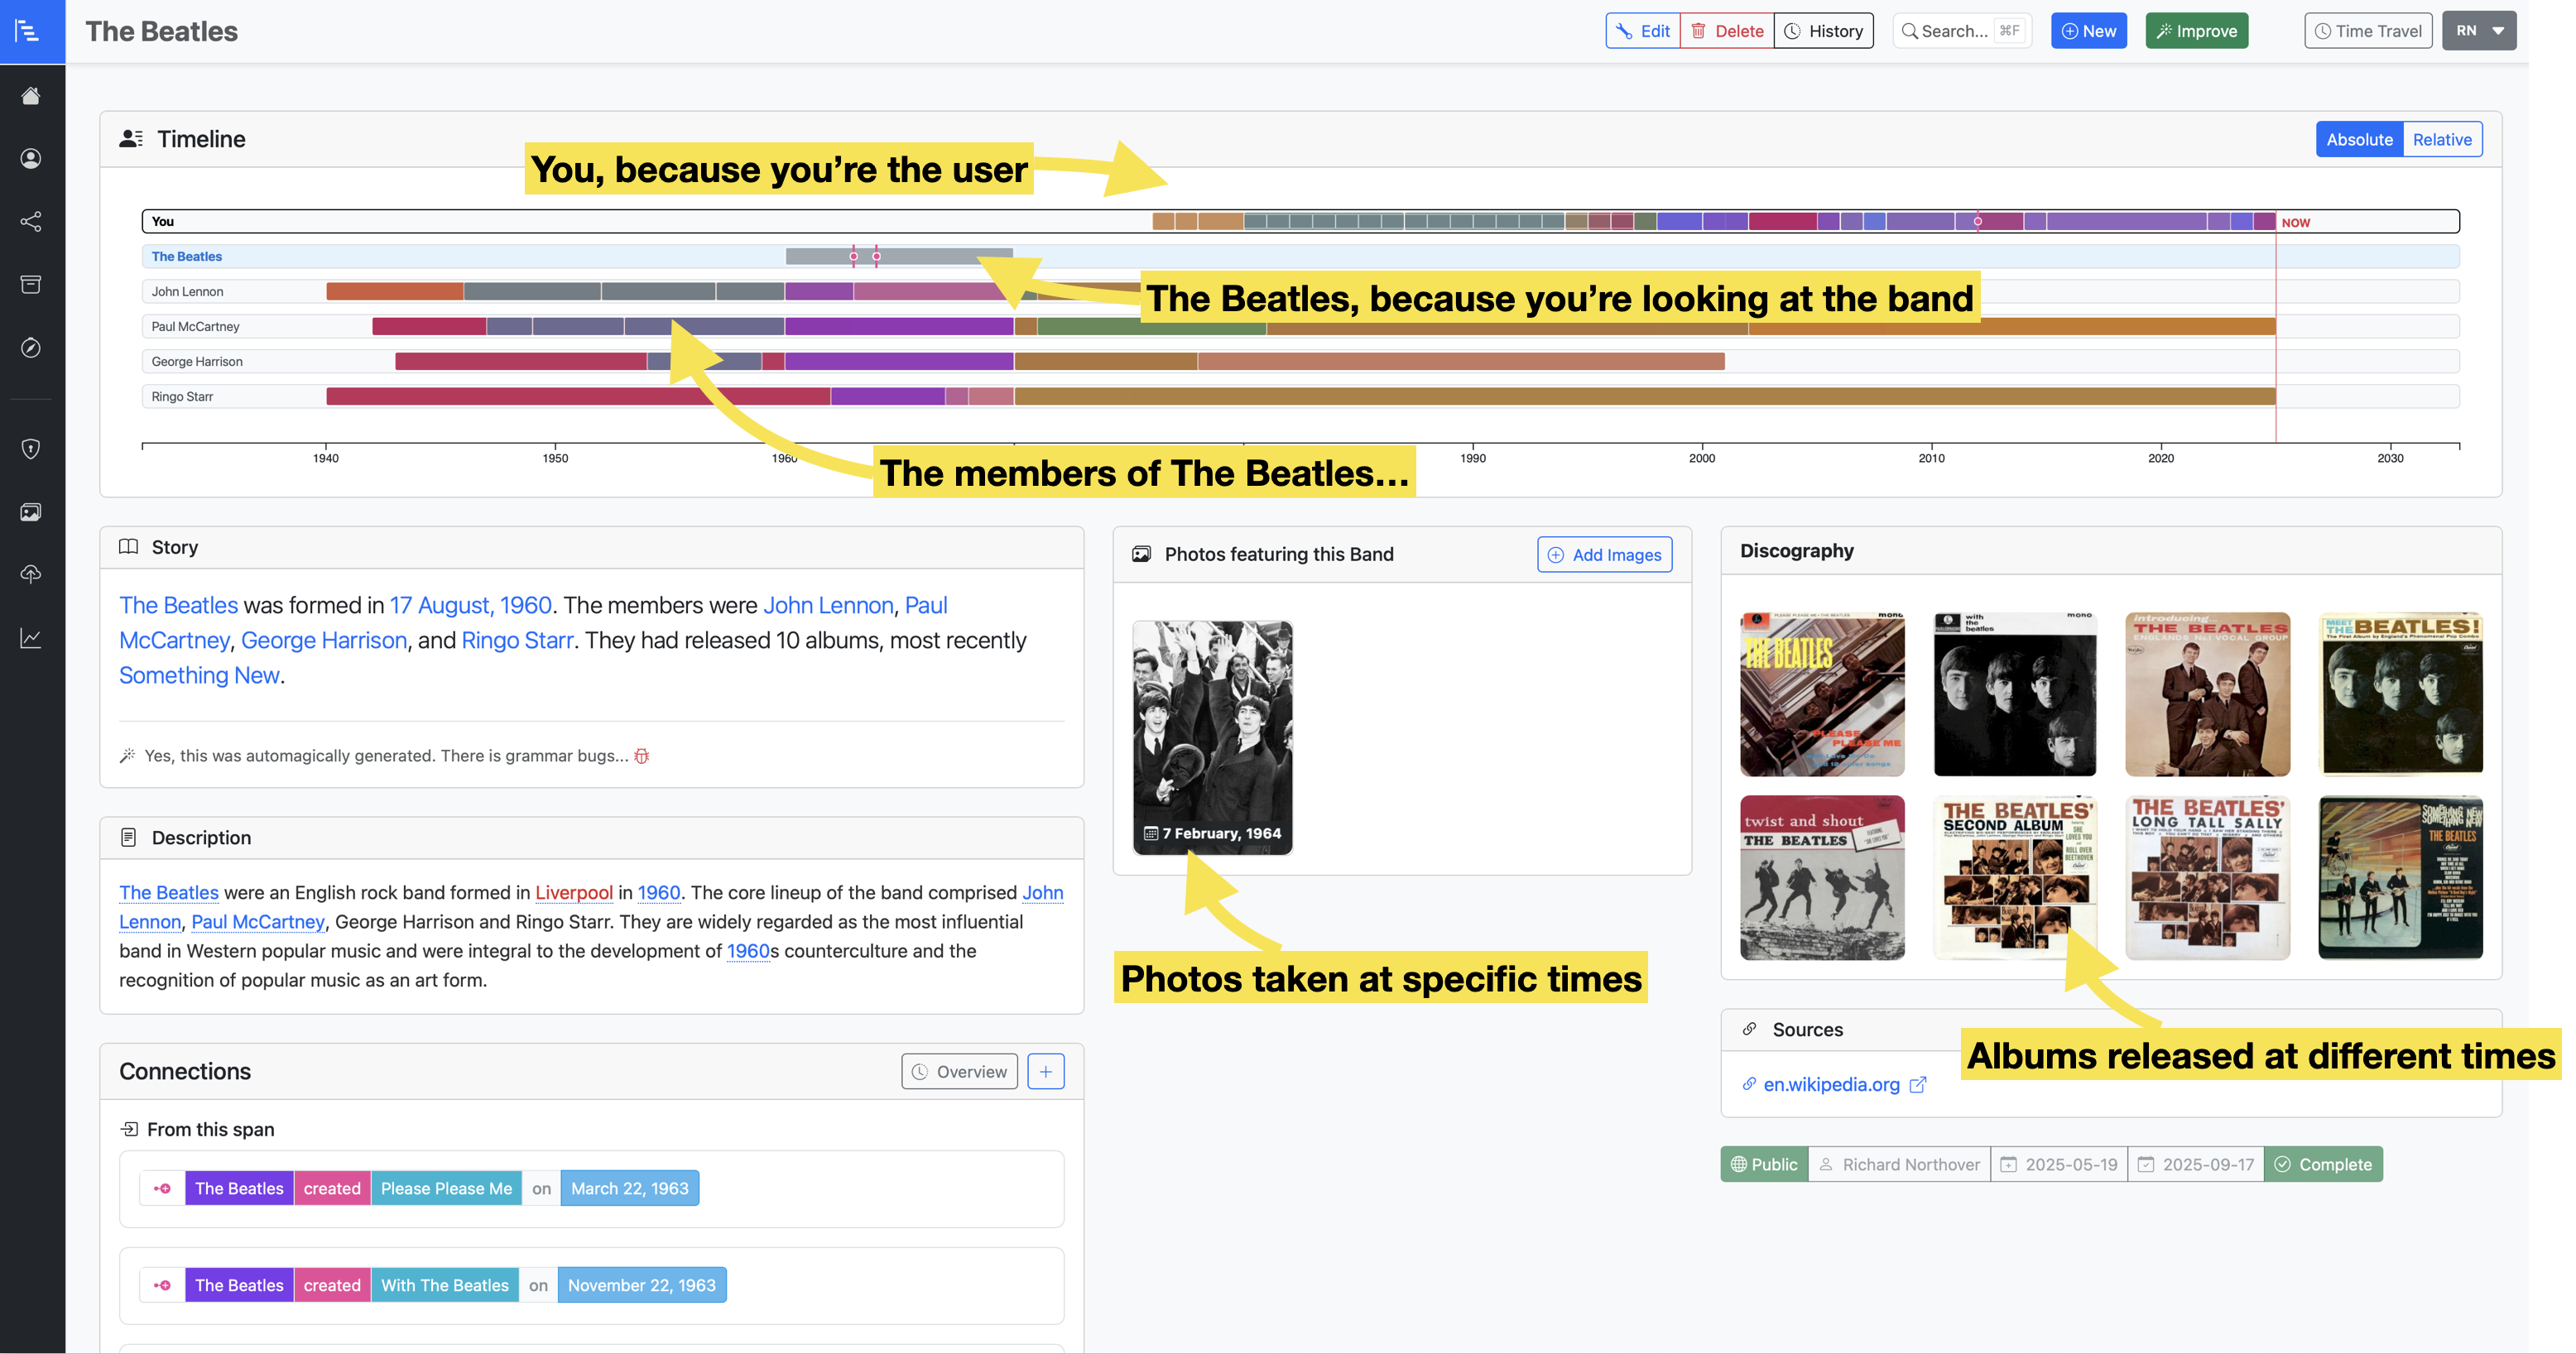Open the profile panel in the sidebar
Image resolution: width=2576 pixels, height=1354 pixels.
point(31,158)
